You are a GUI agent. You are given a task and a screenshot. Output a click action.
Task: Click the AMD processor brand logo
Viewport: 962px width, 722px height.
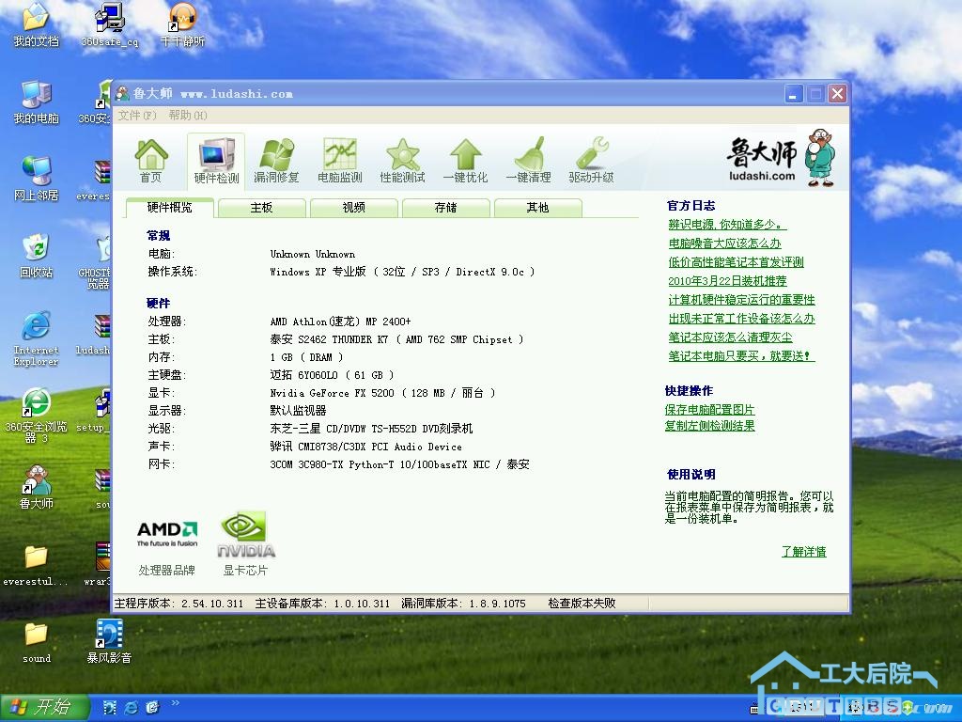[x=167, y=534]
